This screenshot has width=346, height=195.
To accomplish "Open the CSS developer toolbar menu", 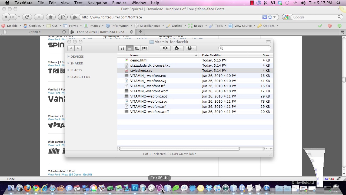I will pyautogui.click(x=54, y=26).
